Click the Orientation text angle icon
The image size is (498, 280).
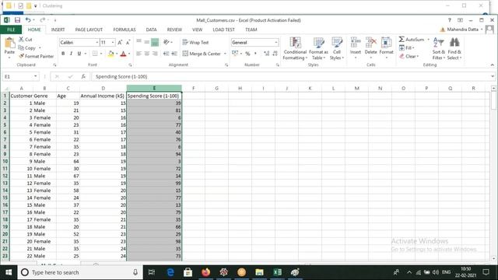[x=167, y=42]
